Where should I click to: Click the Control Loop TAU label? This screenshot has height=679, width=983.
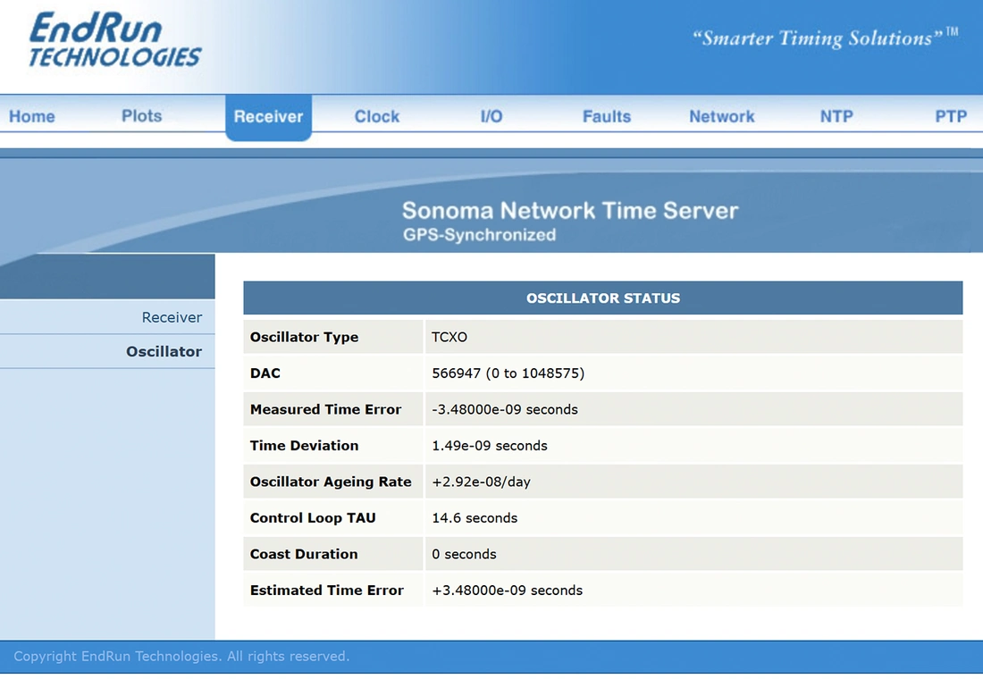(313, 518)
